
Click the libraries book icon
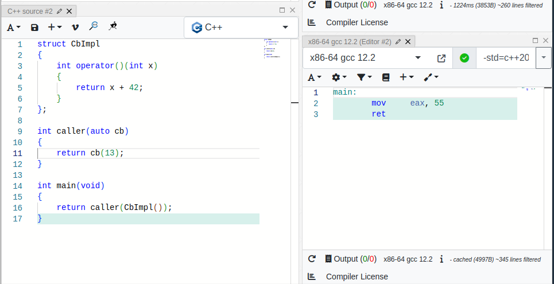tap(386, 77)
